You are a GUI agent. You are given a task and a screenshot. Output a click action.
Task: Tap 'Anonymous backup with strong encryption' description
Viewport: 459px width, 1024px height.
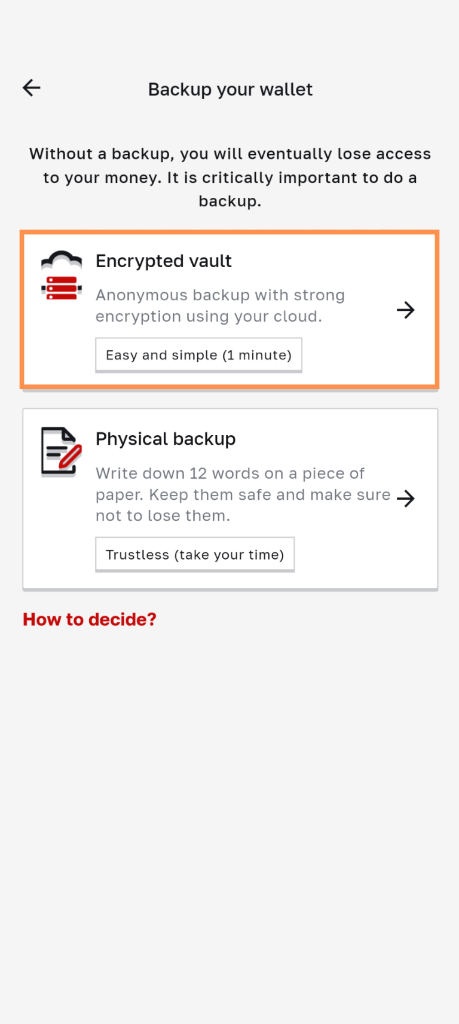(220, 295)
